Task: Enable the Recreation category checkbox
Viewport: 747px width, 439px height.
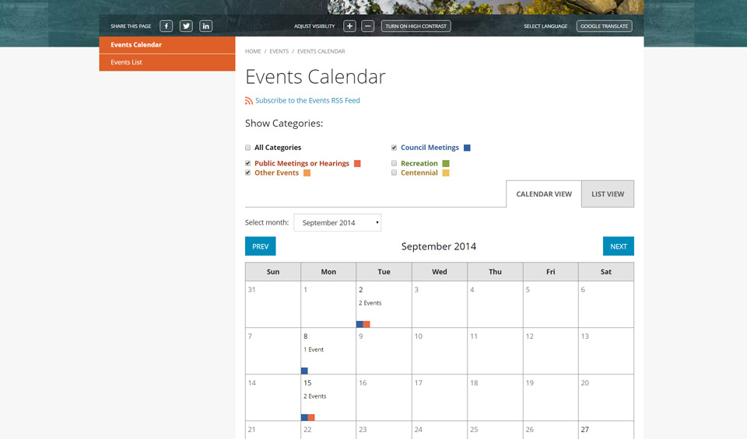Action: (x=395, y=164)
